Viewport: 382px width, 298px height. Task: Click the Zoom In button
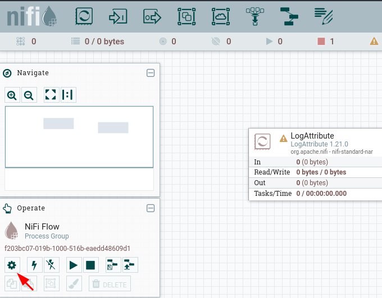click(12, 95)
